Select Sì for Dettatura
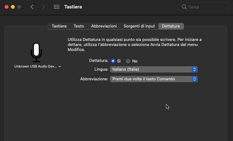 point(113,61)
